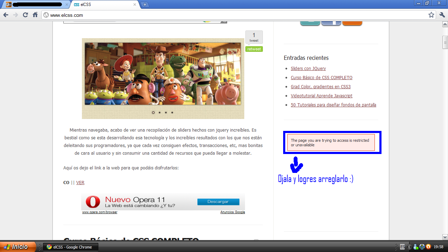Image resolution: width=448 pixels, height=252 pixels.
Task: Open Grad Color, gradientes en CSS3 link
Action: click(x=321, y=87)
